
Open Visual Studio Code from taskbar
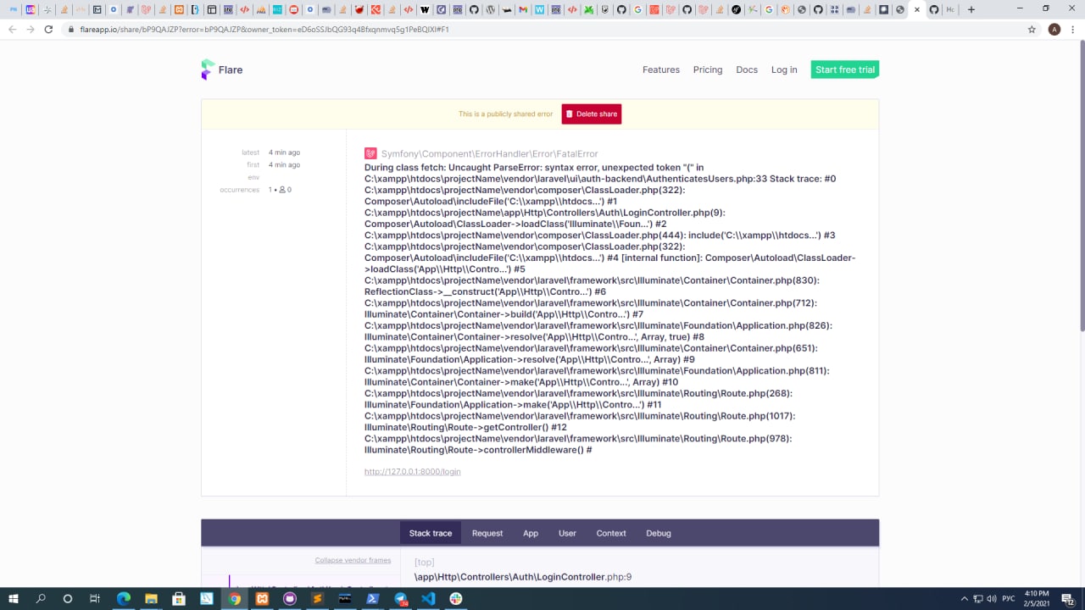tap(428, 598)
